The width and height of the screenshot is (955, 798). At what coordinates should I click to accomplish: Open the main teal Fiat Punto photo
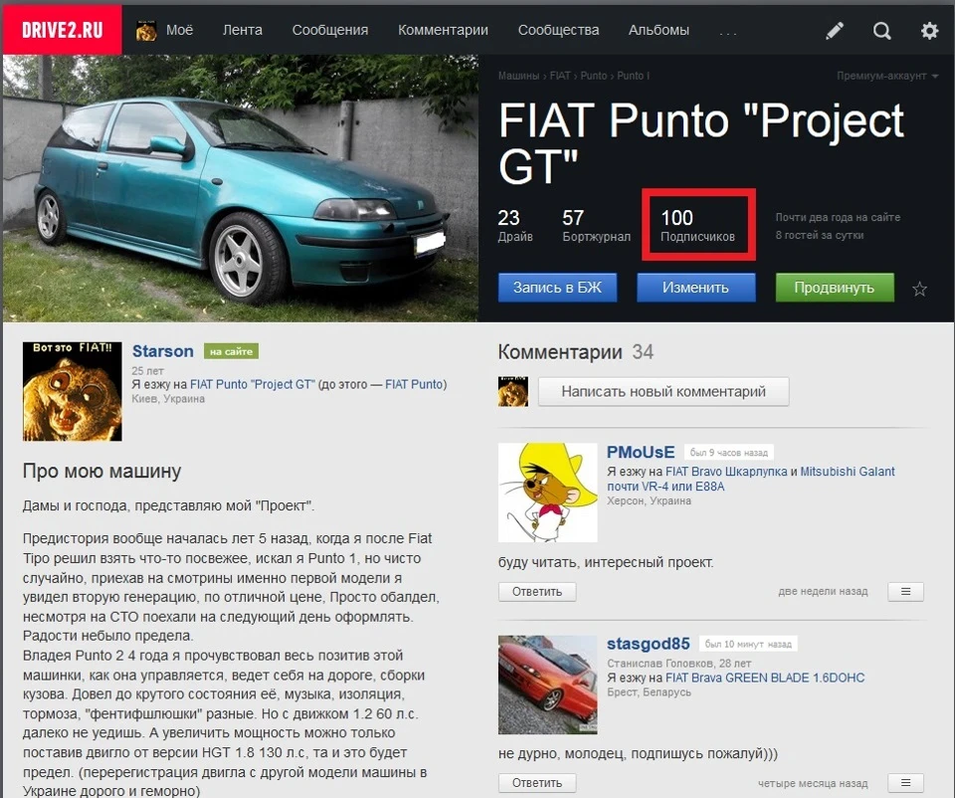(241, 188)
